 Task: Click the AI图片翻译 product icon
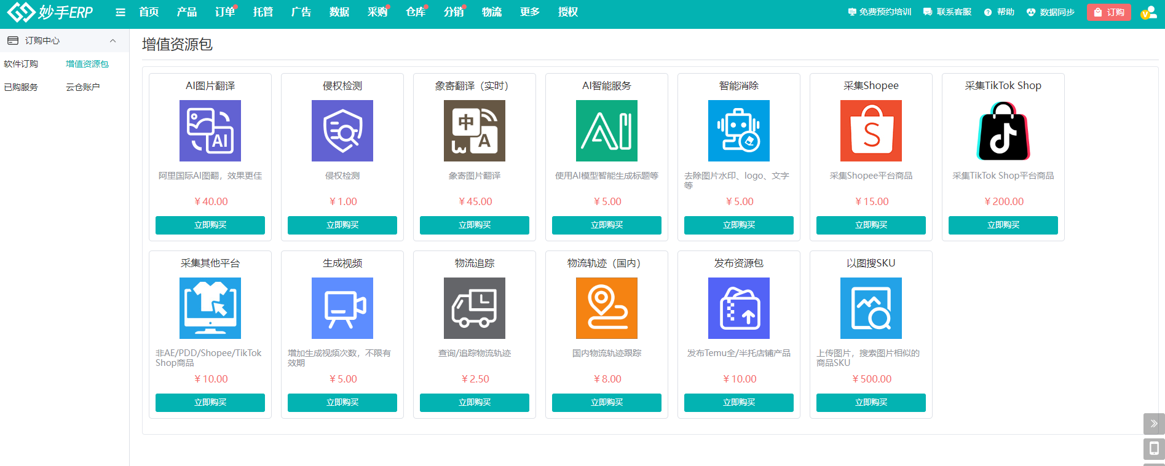point(210,131)
